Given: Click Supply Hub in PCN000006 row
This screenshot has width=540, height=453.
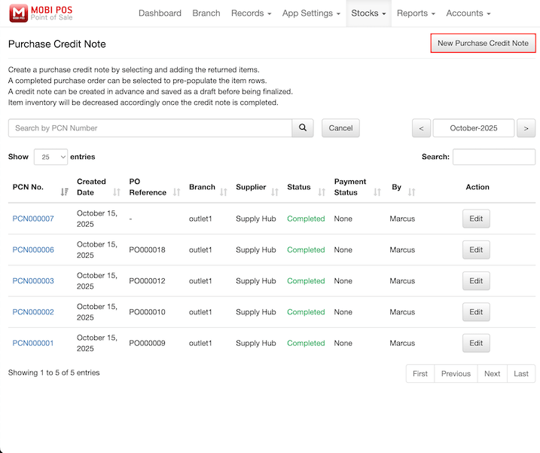Looking at the screenshot, I should [256, 249].
